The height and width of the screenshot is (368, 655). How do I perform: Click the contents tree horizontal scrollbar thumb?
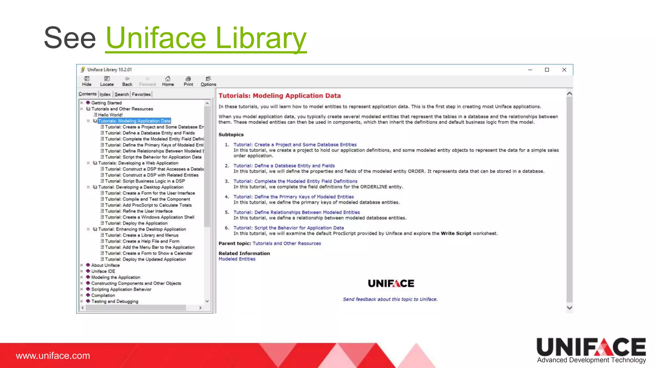tap(136, 308)
